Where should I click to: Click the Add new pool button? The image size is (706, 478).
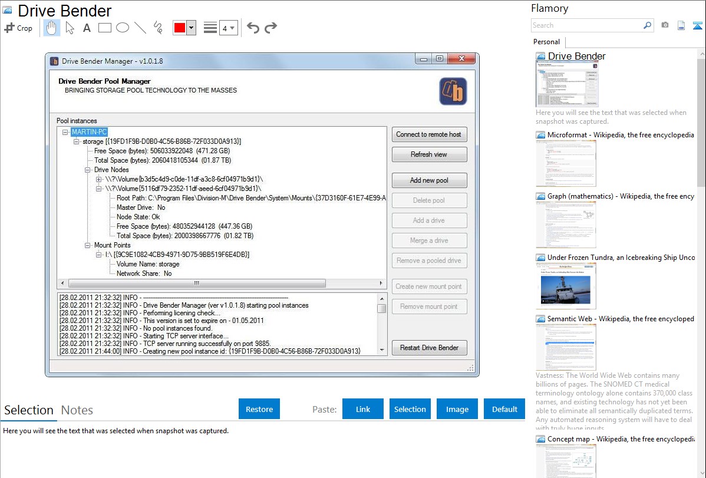tap(429, 180)
